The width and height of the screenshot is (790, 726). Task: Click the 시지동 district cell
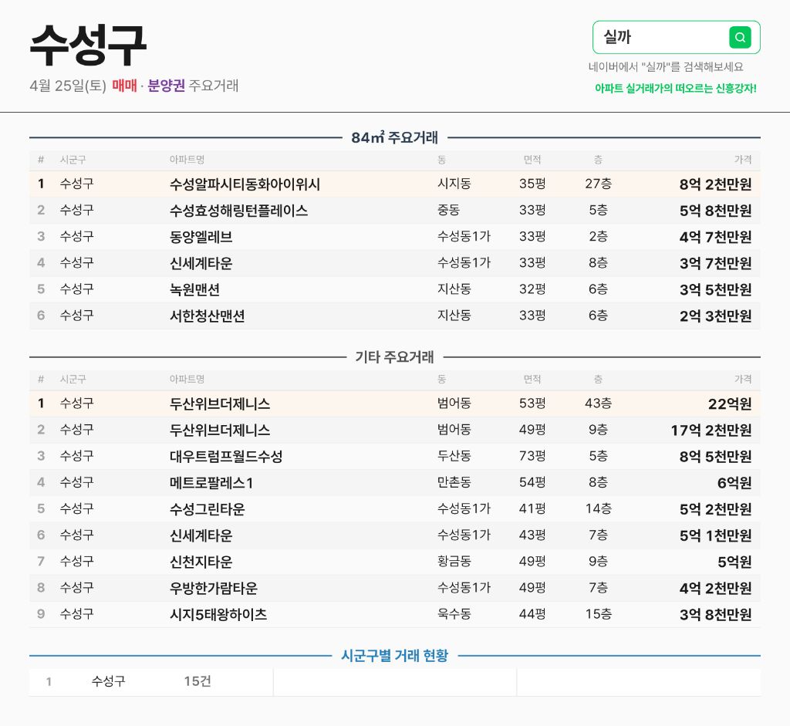pyautogui.click(x=454, y=184)
